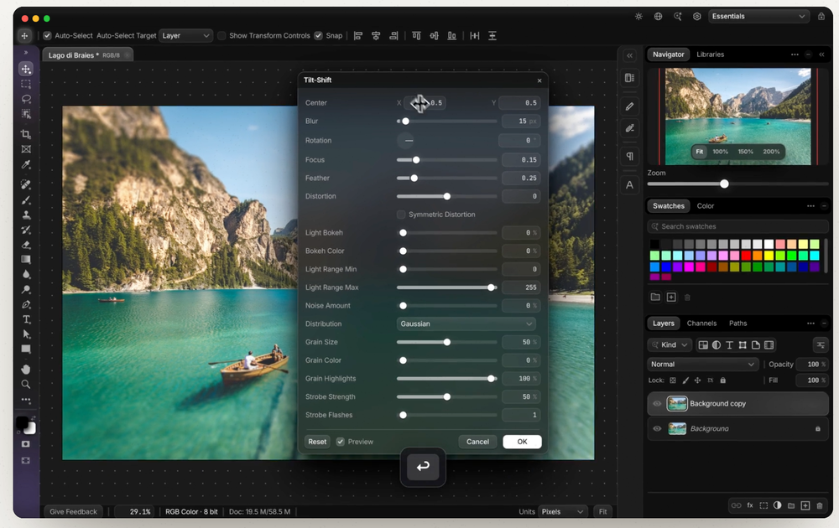Click Cancel in Tilt-Shift dialog
This screenshot has width=839, height=528.
click(477, 442)
